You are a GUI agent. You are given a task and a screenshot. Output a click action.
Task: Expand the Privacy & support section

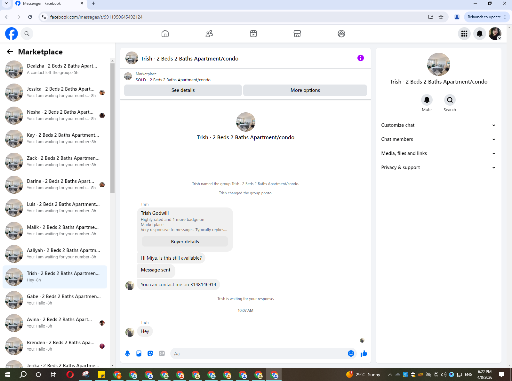coord(438,167)
